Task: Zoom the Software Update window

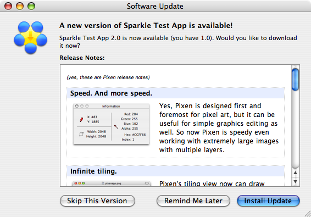Action: pyautogui.click(x=31, y=6)
